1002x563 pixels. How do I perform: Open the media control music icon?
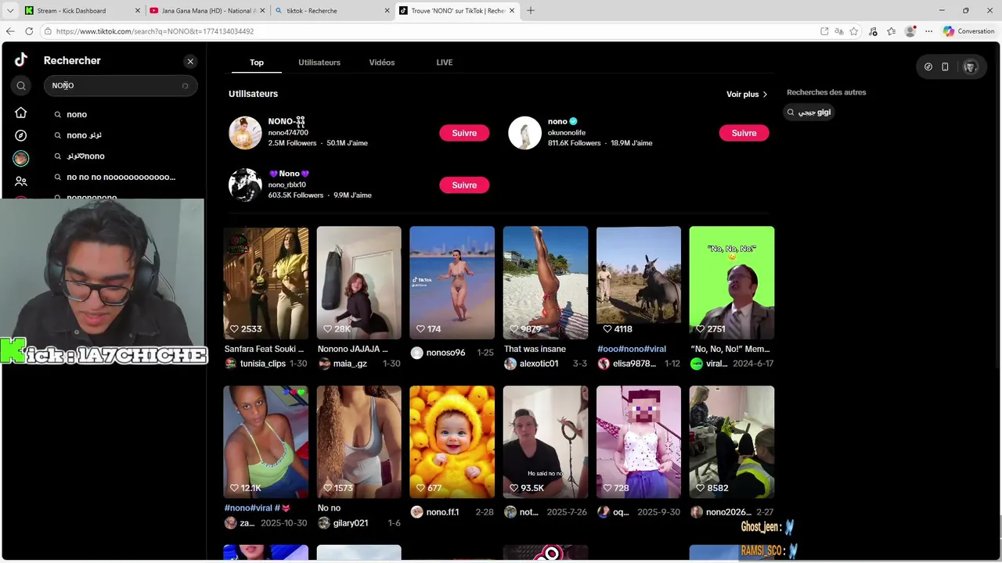point(873,31)
